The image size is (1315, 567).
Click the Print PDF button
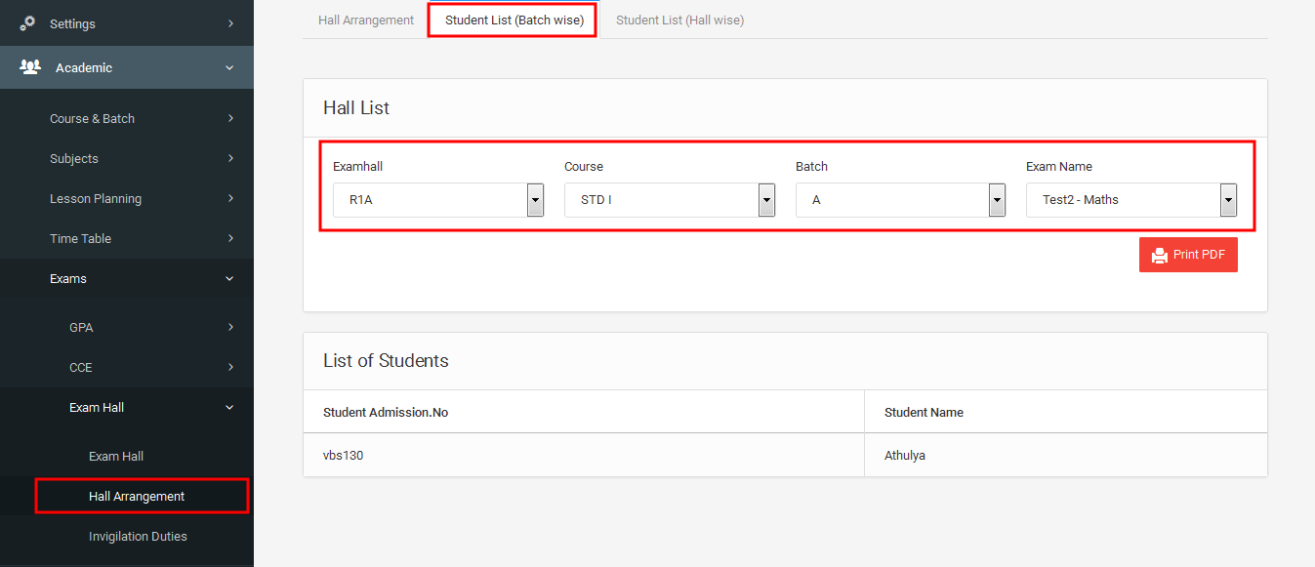(1188, 255)
